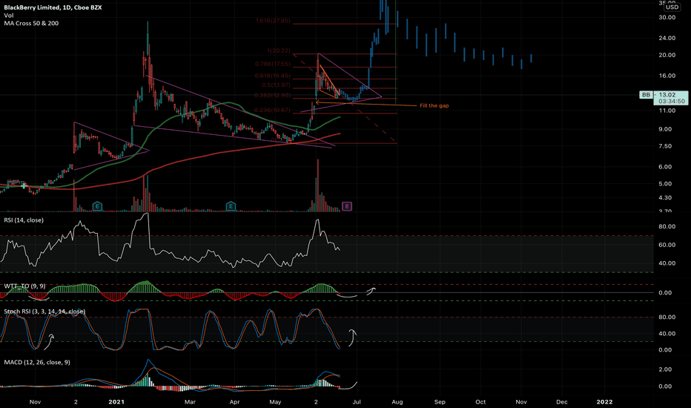Click the 0.236(10.67) Fibonacci level label
This screenshot has width=691, height=408.
(x=273, y=111)
